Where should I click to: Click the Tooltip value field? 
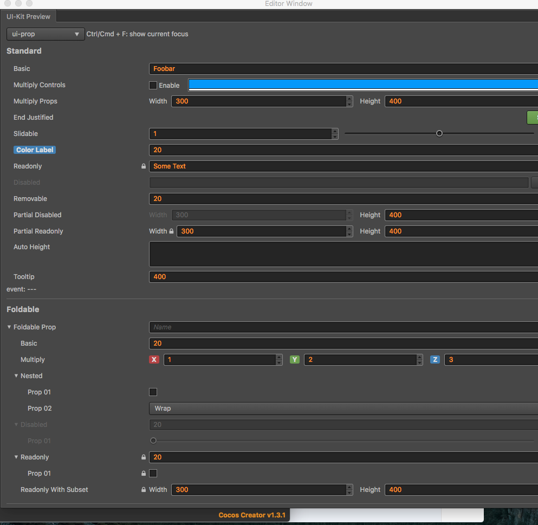(343, 276)
